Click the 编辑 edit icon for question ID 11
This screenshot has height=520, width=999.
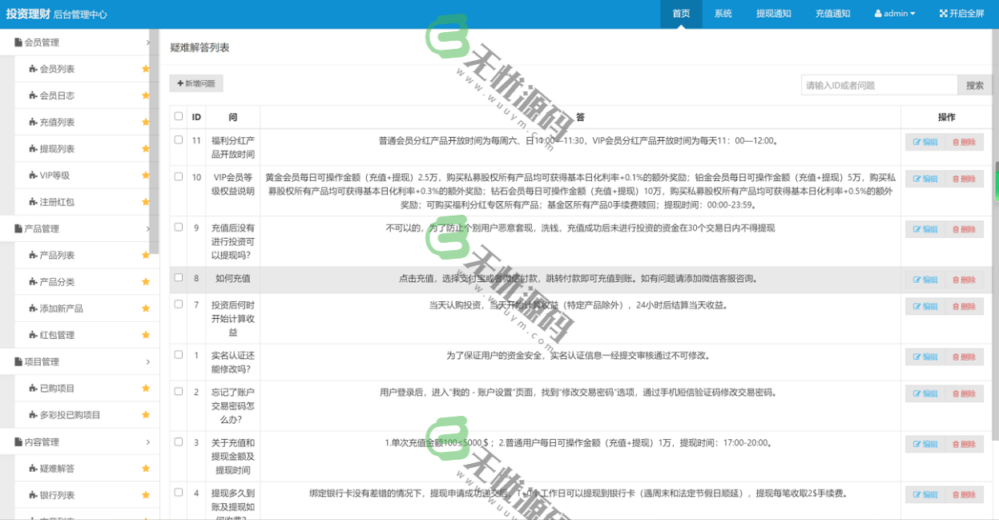[x=924, y=140]
